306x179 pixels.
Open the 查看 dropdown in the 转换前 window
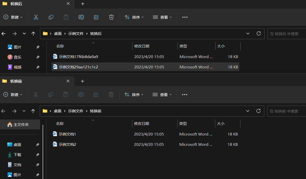(x=162, y=95)
